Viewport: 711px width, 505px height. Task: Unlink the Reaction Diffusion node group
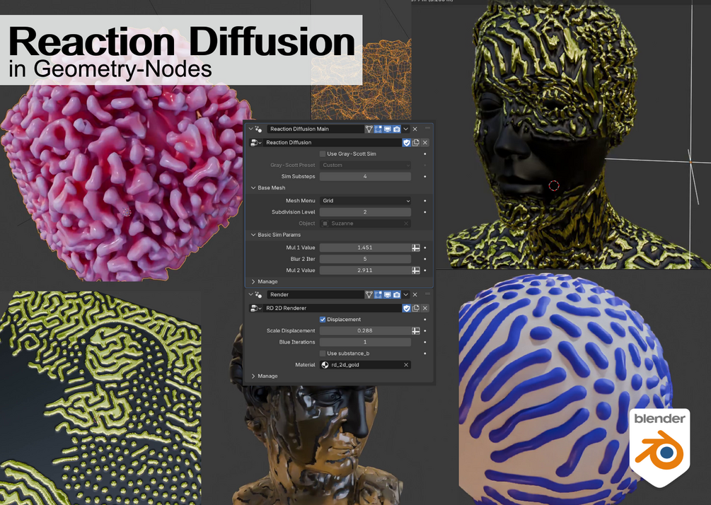point(425,143)
